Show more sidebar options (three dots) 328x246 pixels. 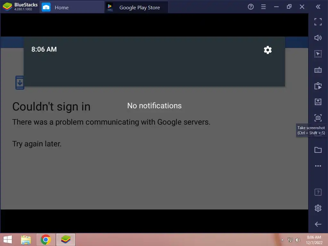coord(318,166)
